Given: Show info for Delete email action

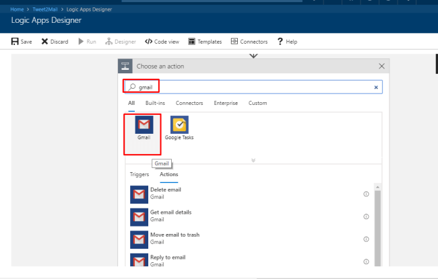Looking at the screenshot, I should [366, 194].
